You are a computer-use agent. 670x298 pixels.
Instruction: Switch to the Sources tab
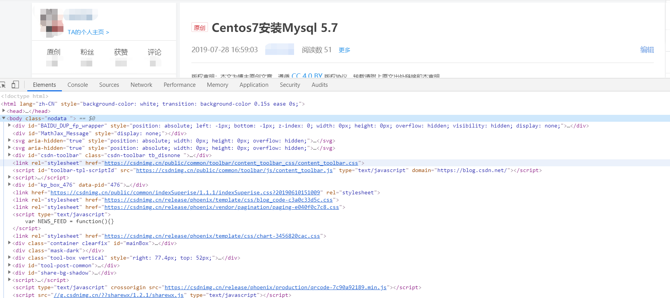[109, 85]
